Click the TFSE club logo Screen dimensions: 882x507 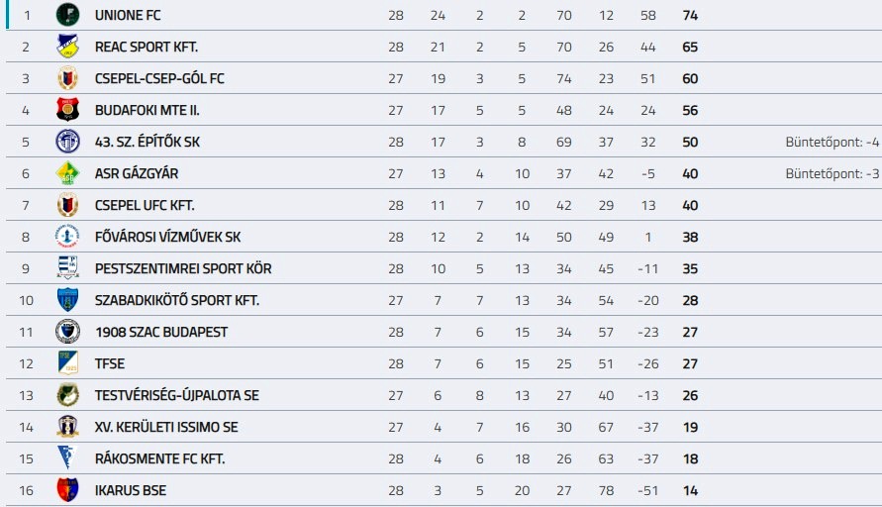click(67, 363)
